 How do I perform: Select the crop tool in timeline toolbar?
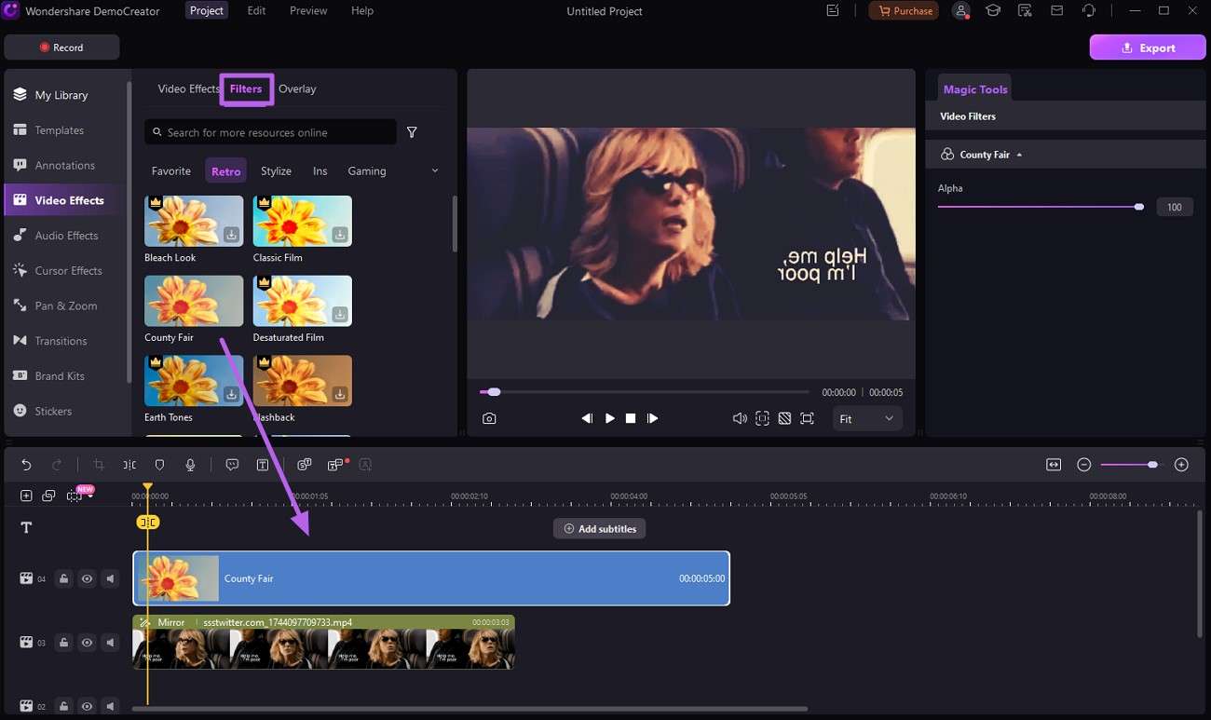98,465
